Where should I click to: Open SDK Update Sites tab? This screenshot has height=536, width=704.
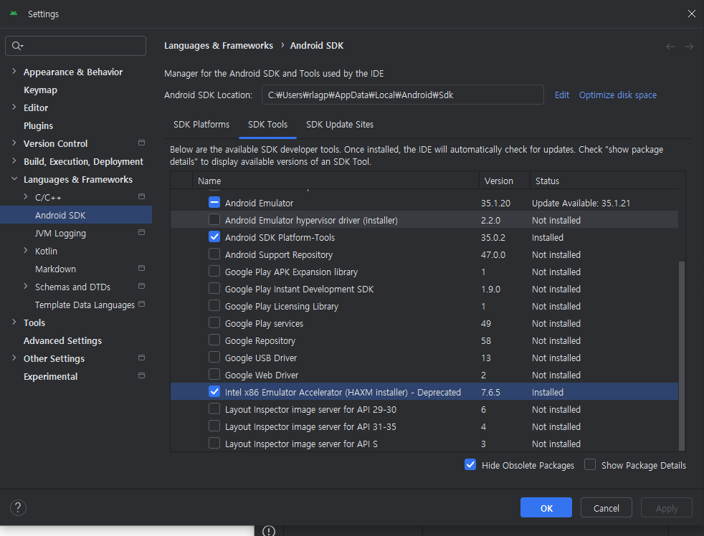(340, 125)
